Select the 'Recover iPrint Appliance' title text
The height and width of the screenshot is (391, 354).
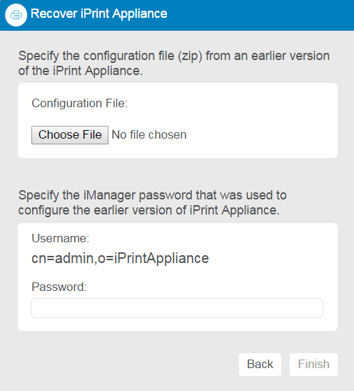tap(98, 14)
